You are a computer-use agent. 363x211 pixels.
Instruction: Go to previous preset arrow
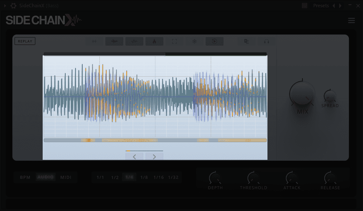point(334,6)
